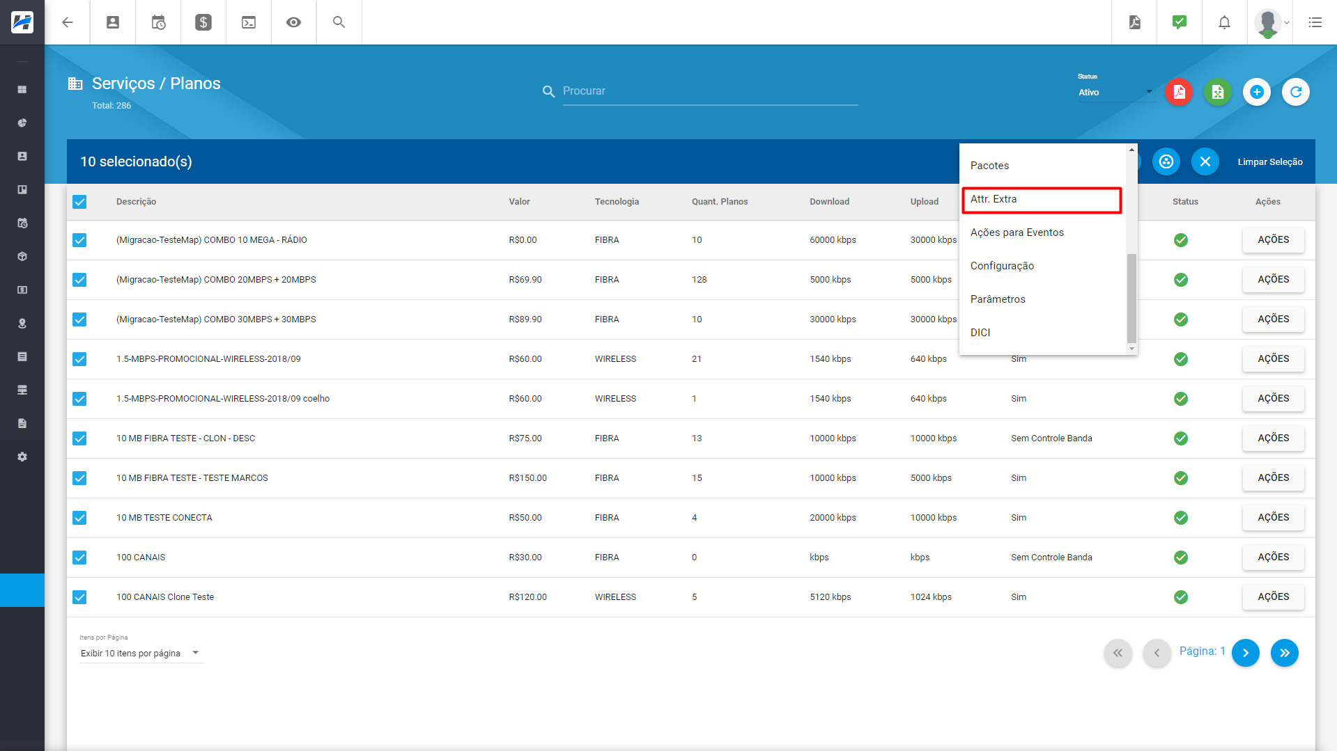Open sidebar server rack icon

22,390
